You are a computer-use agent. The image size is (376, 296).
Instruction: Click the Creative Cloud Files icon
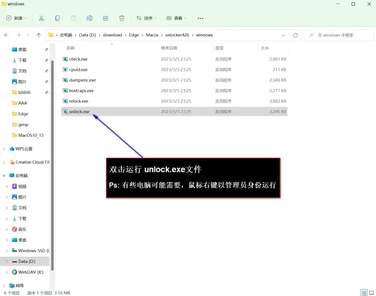[12, 163]
